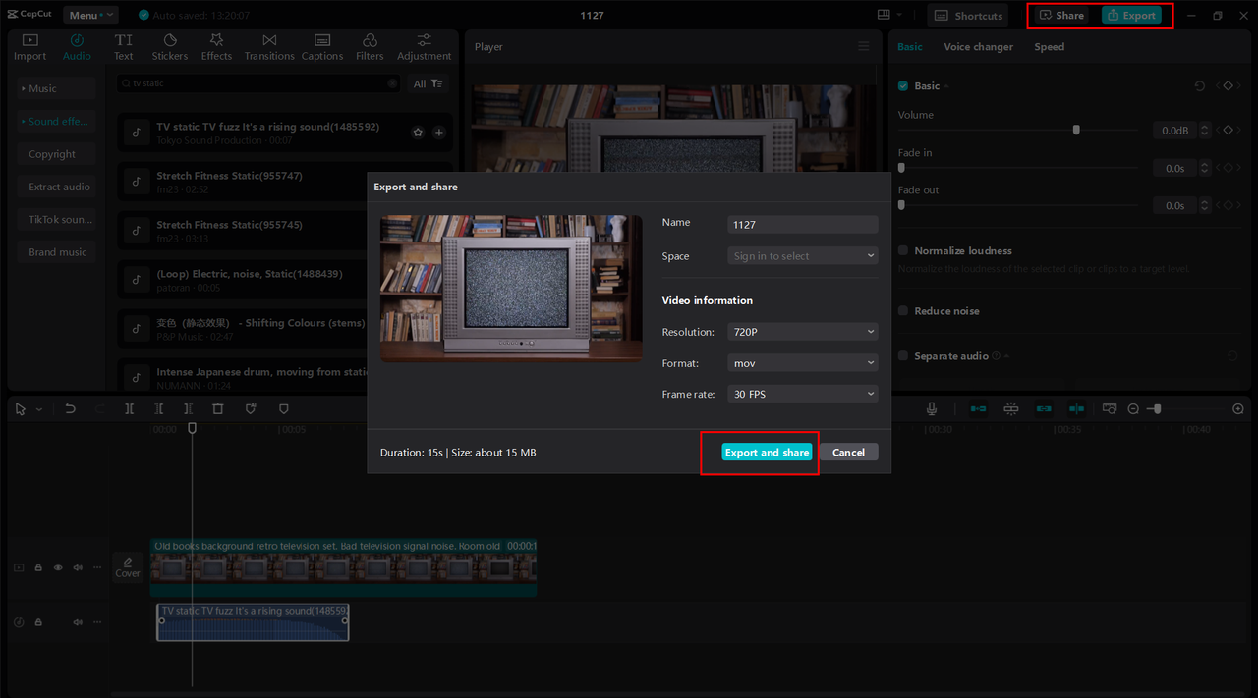1258x698 pixels.
Task: Open the All filter dropdown beside search
Action: point(429,84)
